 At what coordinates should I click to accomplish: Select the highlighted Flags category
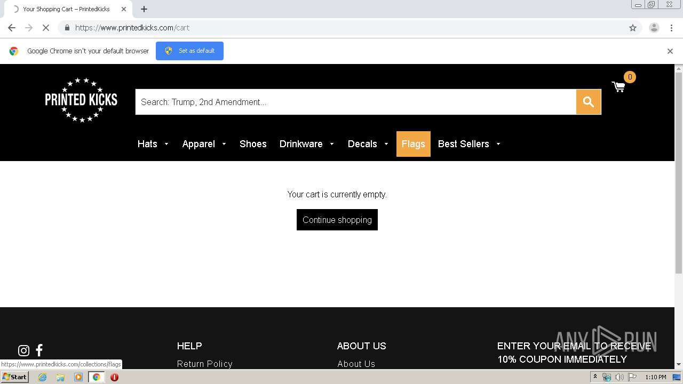(414, 144)
